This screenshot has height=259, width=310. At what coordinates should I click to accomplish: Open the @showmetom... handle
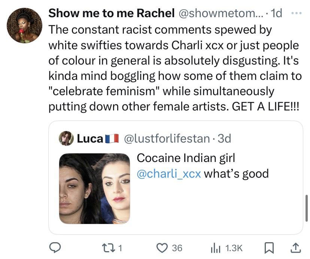pos(221,13)
